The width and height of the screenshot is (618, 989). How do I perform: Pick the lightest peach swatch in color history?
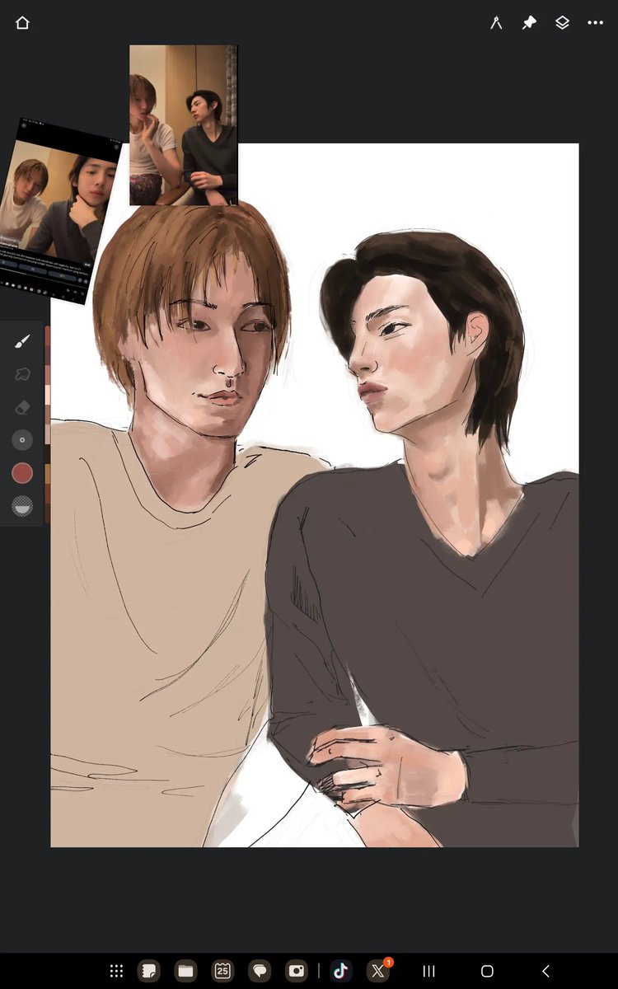point(48,395)
